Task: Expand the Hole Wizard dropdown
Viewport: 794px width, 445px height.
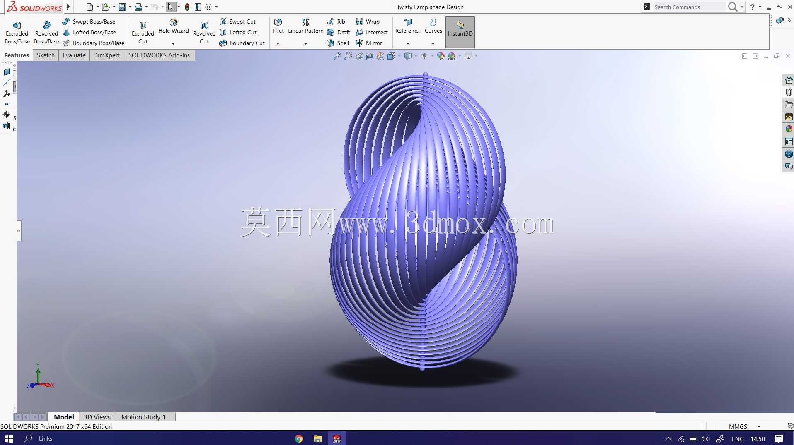Action: click(173, 44)
